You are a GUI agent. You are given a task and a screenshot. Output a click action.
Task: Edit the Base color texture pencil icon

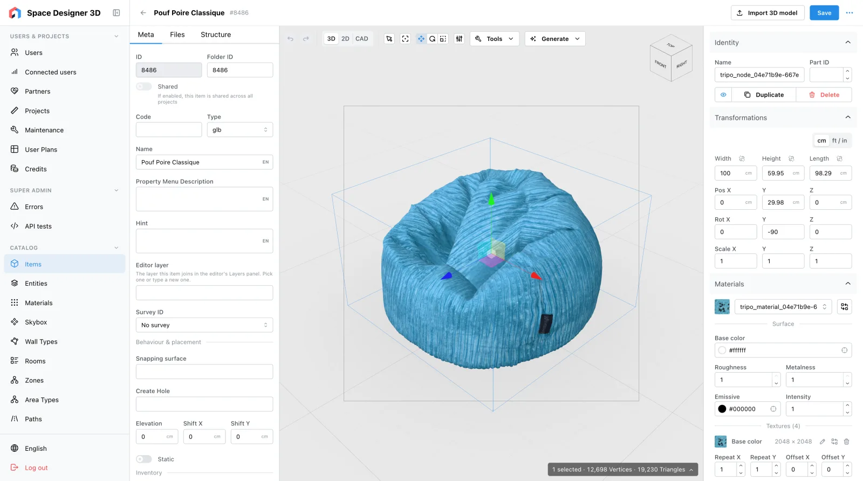point(823,442)
